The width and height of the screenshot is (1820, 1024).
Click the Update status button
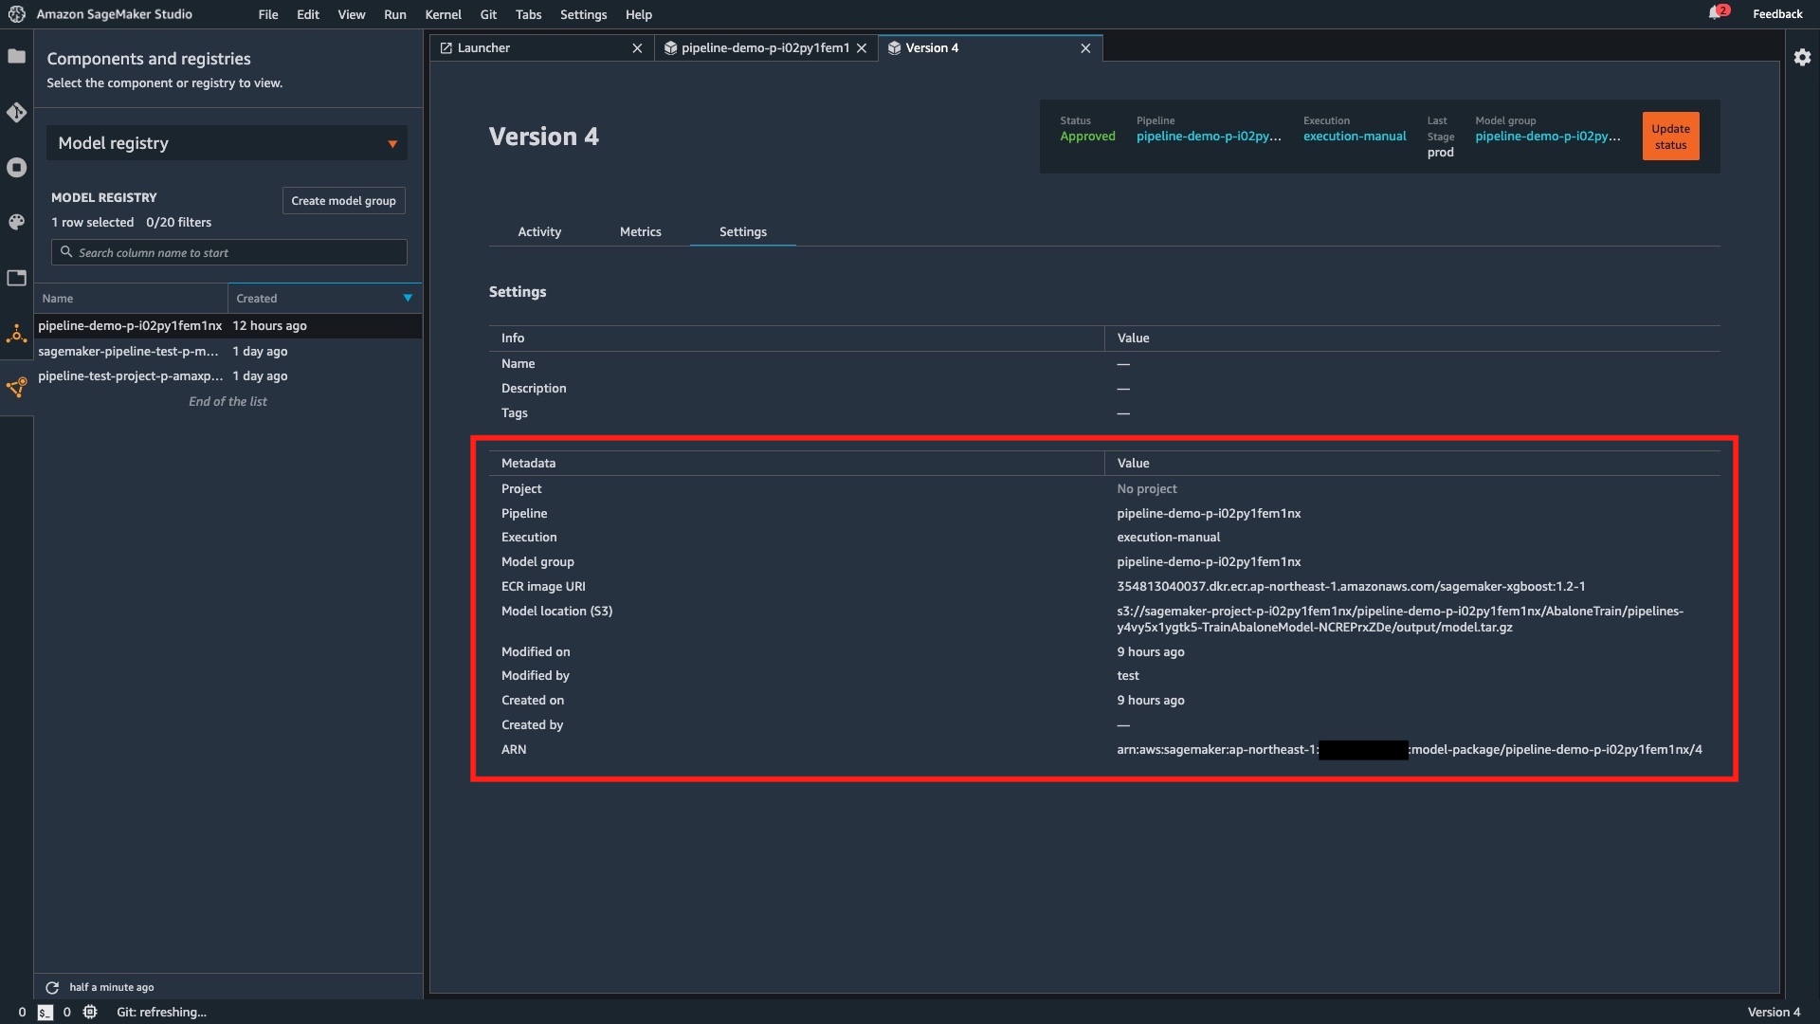click(x=1670, y=136)
